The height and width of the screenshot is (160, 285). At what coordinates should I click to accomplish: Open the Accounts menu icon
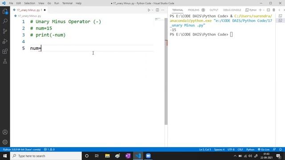(5, 132)
